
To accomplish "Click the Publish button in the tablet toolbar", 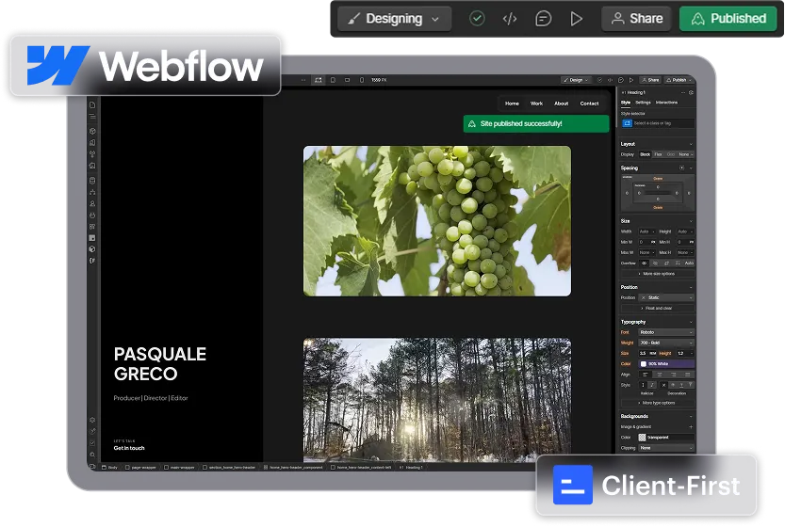I will [x=677, y=80].
